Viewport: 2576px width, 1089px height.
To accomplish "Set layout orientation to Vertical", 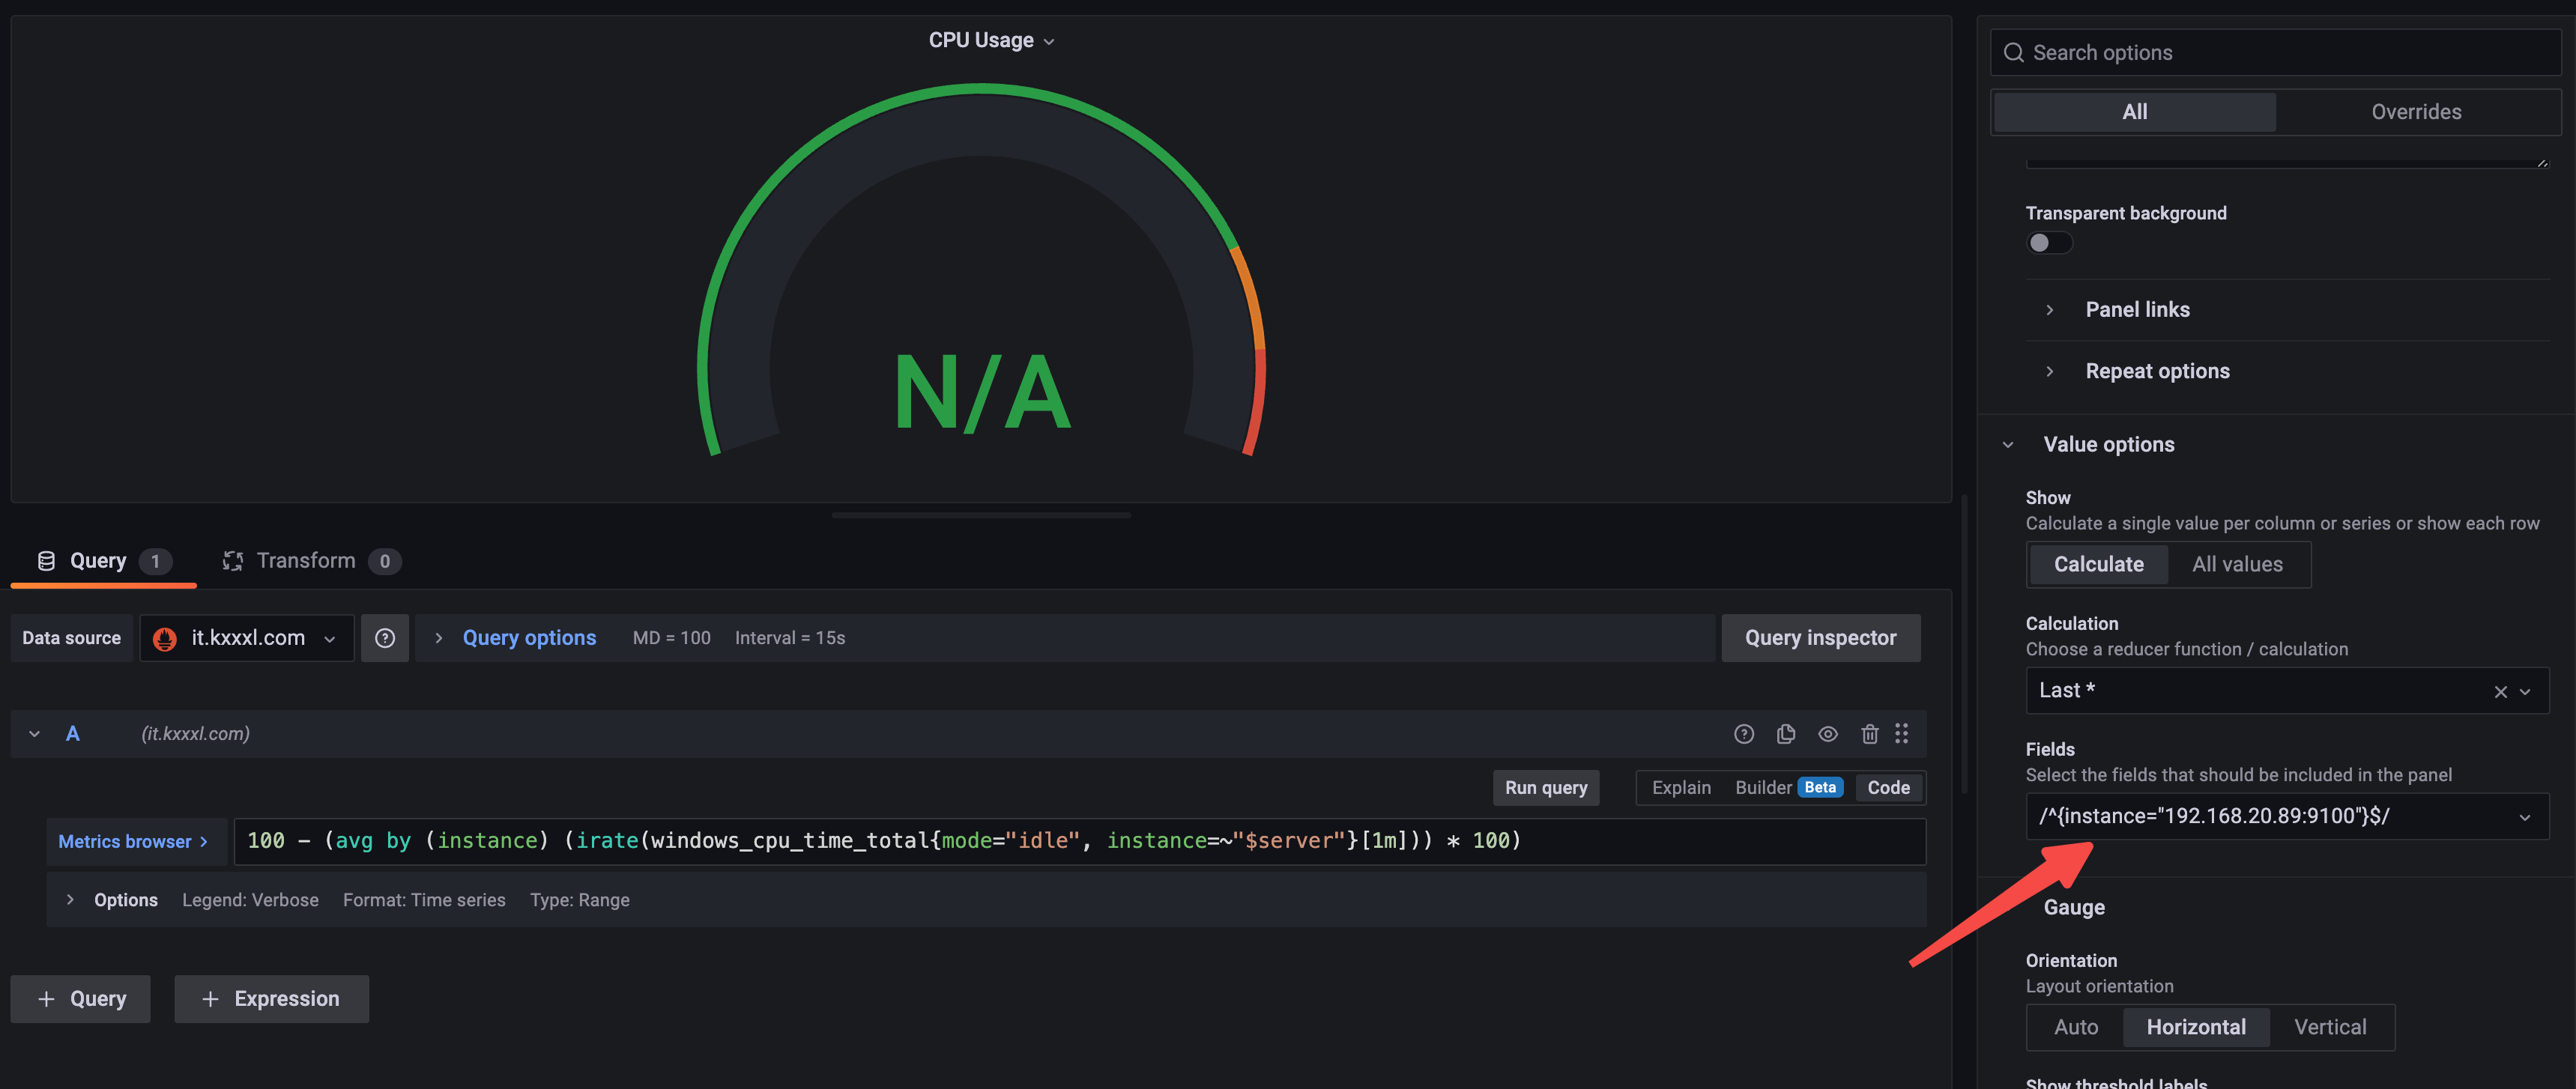I will pyautogui.click(x=2330, y=1026).
